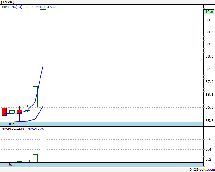This screenshot has height=172, width=215.
Task: Click the 35.5 price axis label
Action: click(x=209, y=121)
